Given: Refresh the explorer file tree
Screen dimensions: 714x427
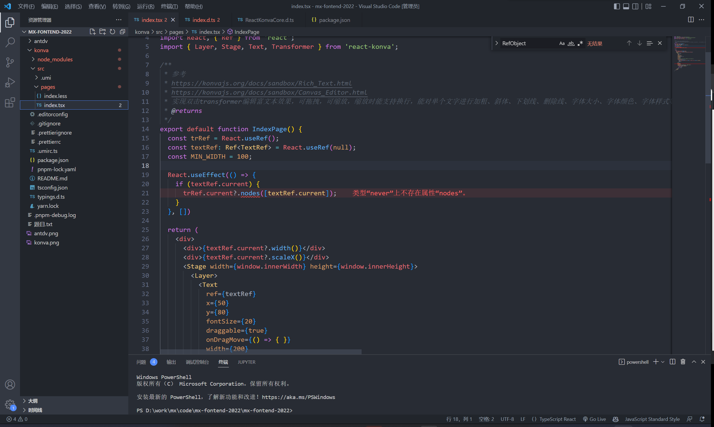Looking at the screenshot, I should click(x=113, y=32).
